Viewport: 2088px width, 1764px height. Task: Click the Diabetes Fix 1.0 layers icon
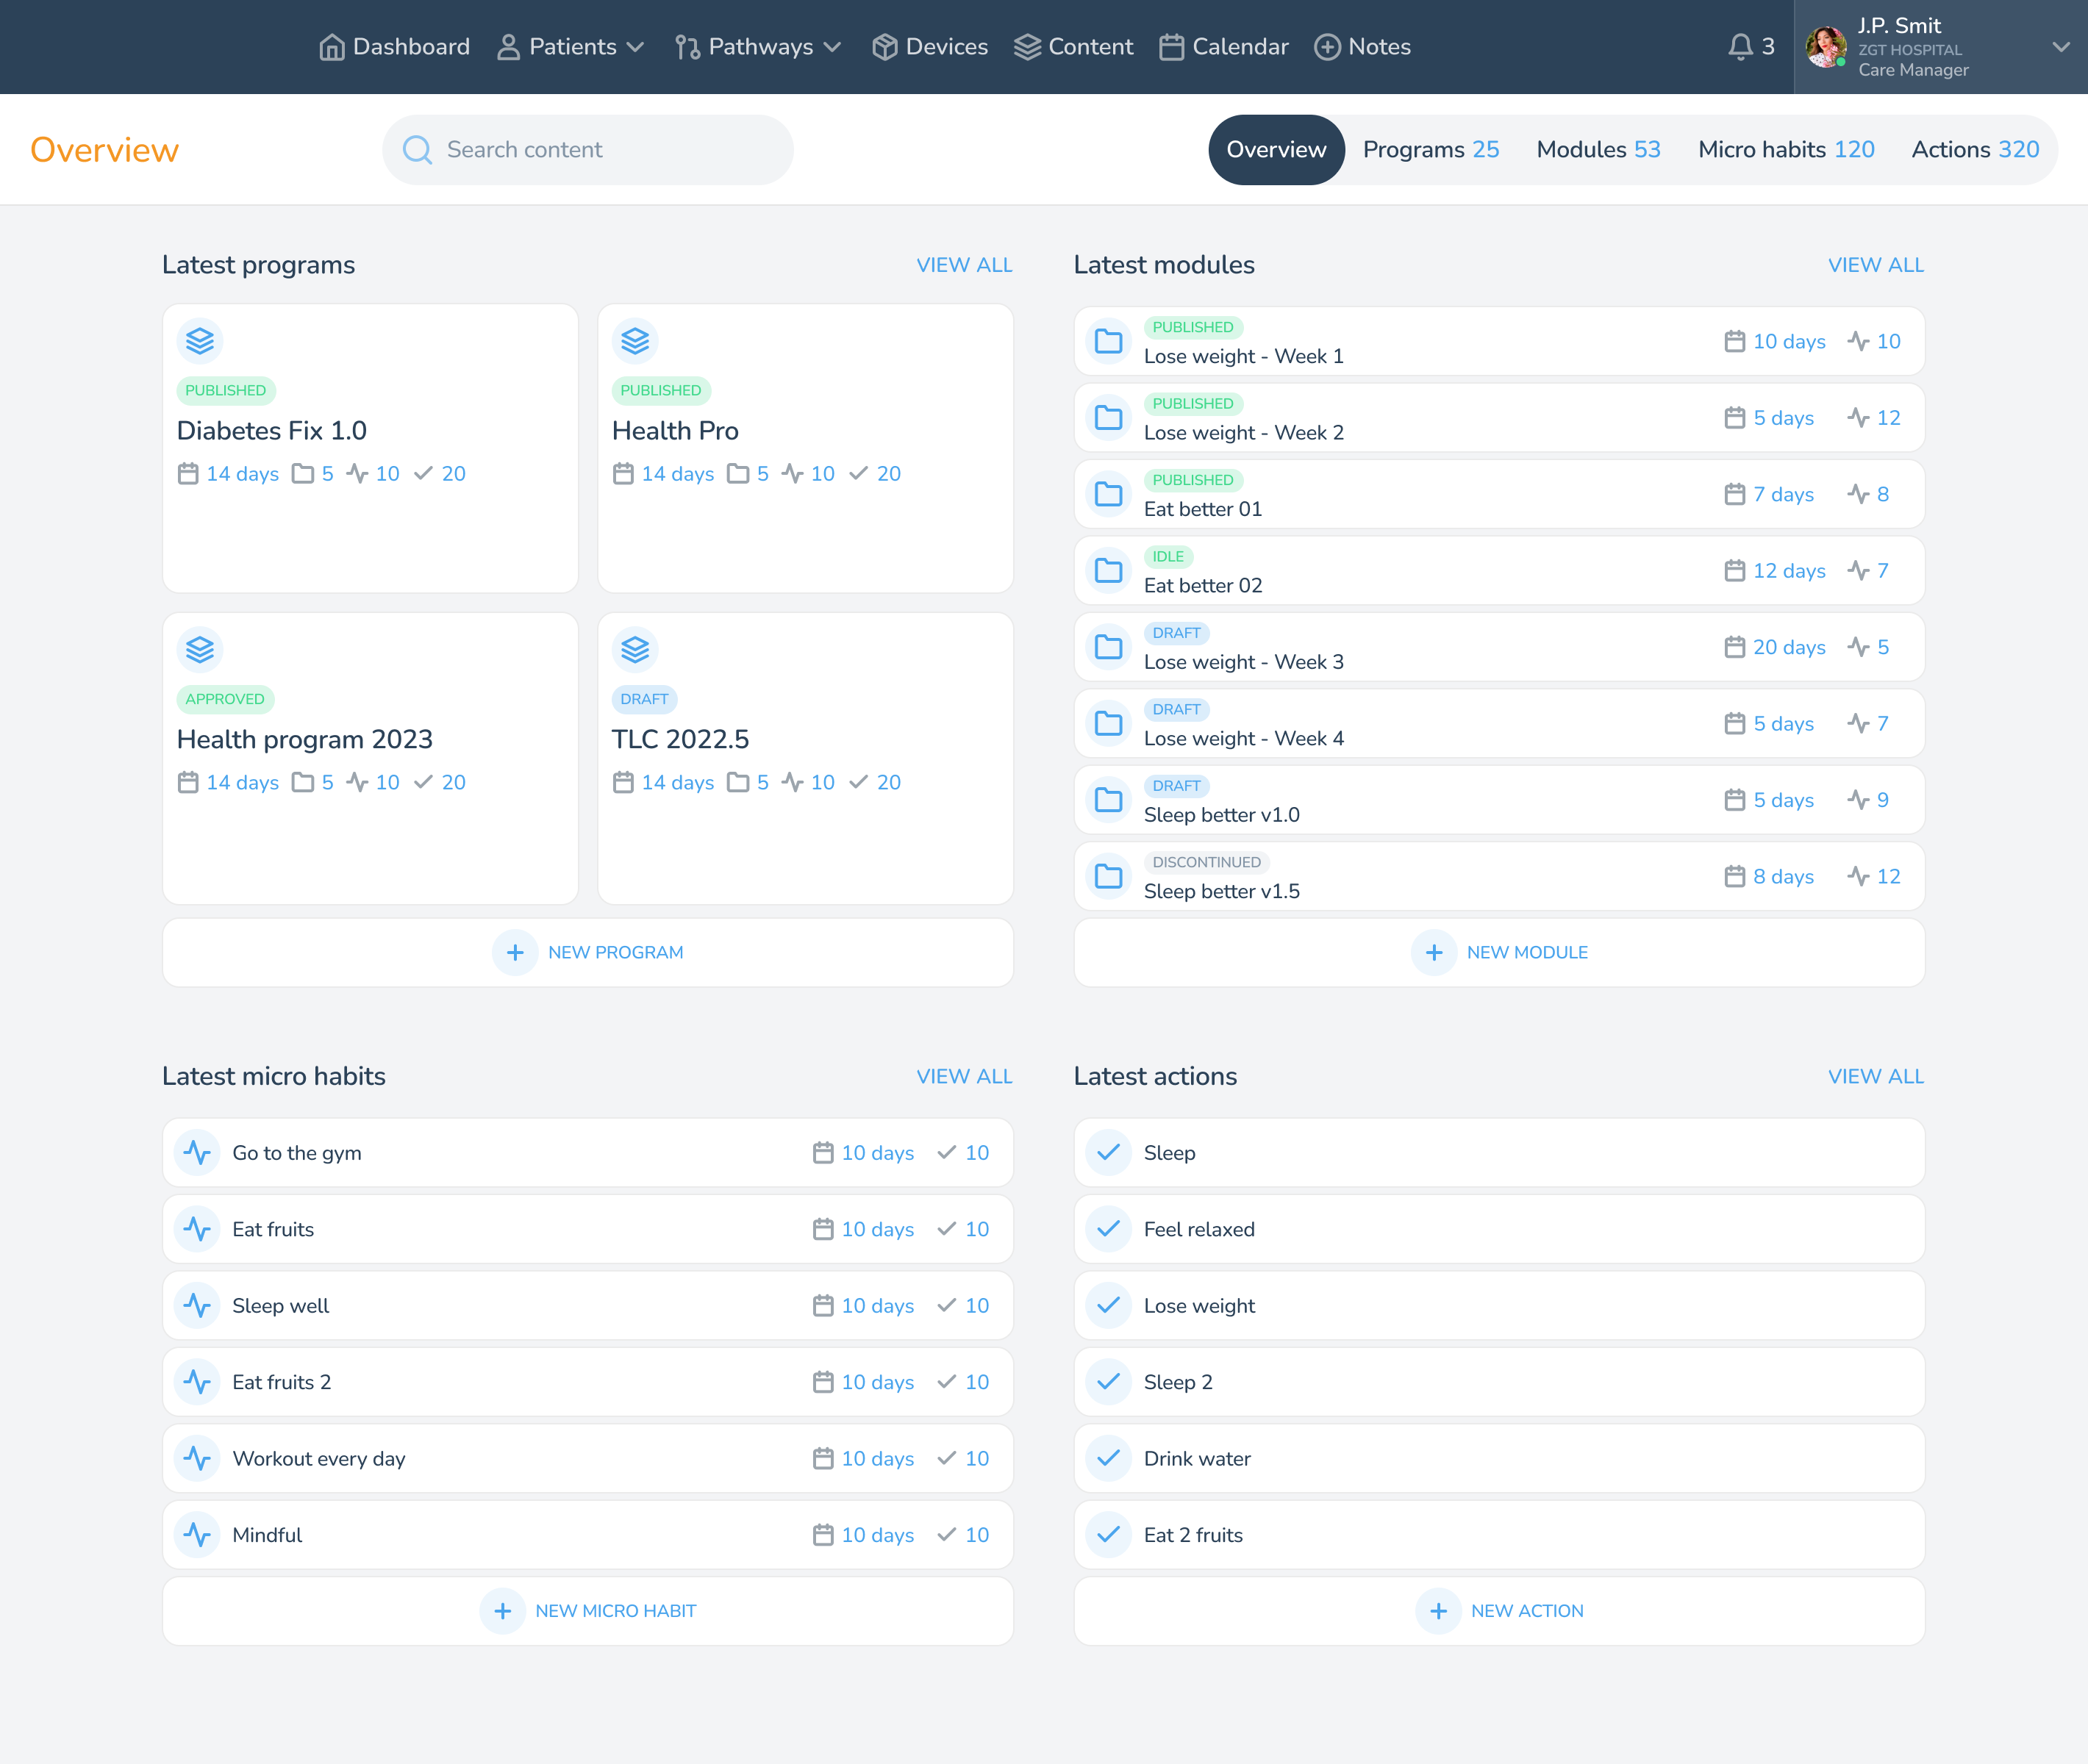200,341
